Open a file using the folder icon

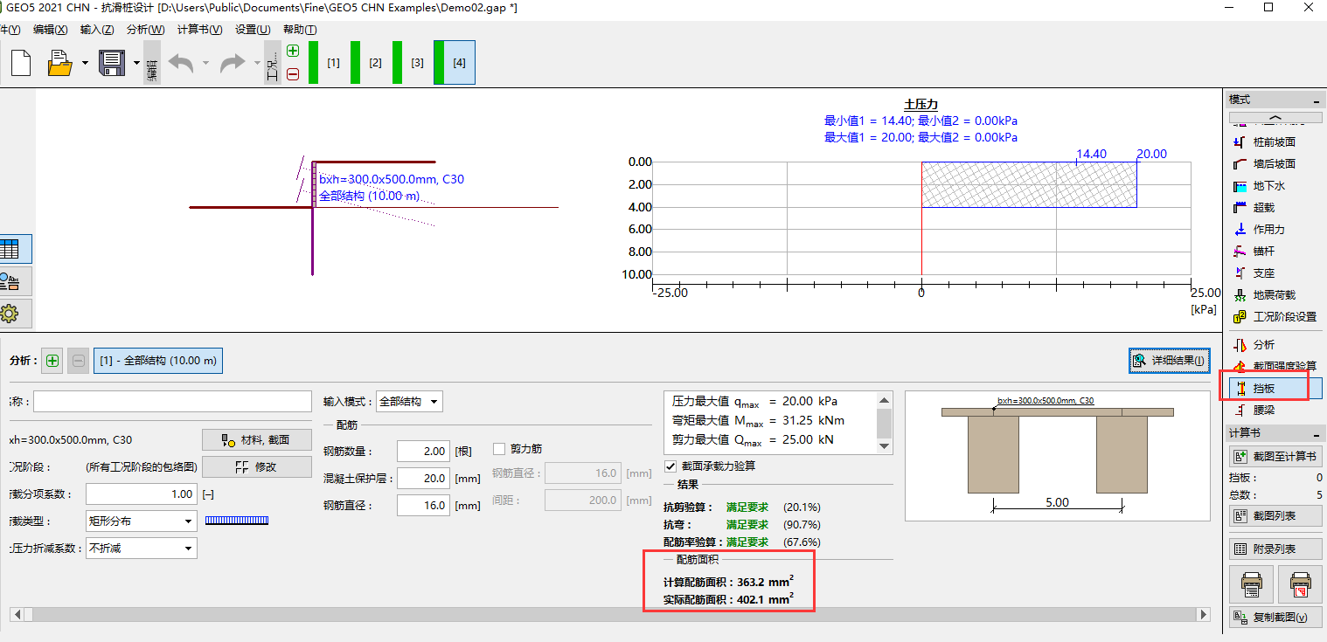click(59, 63)
